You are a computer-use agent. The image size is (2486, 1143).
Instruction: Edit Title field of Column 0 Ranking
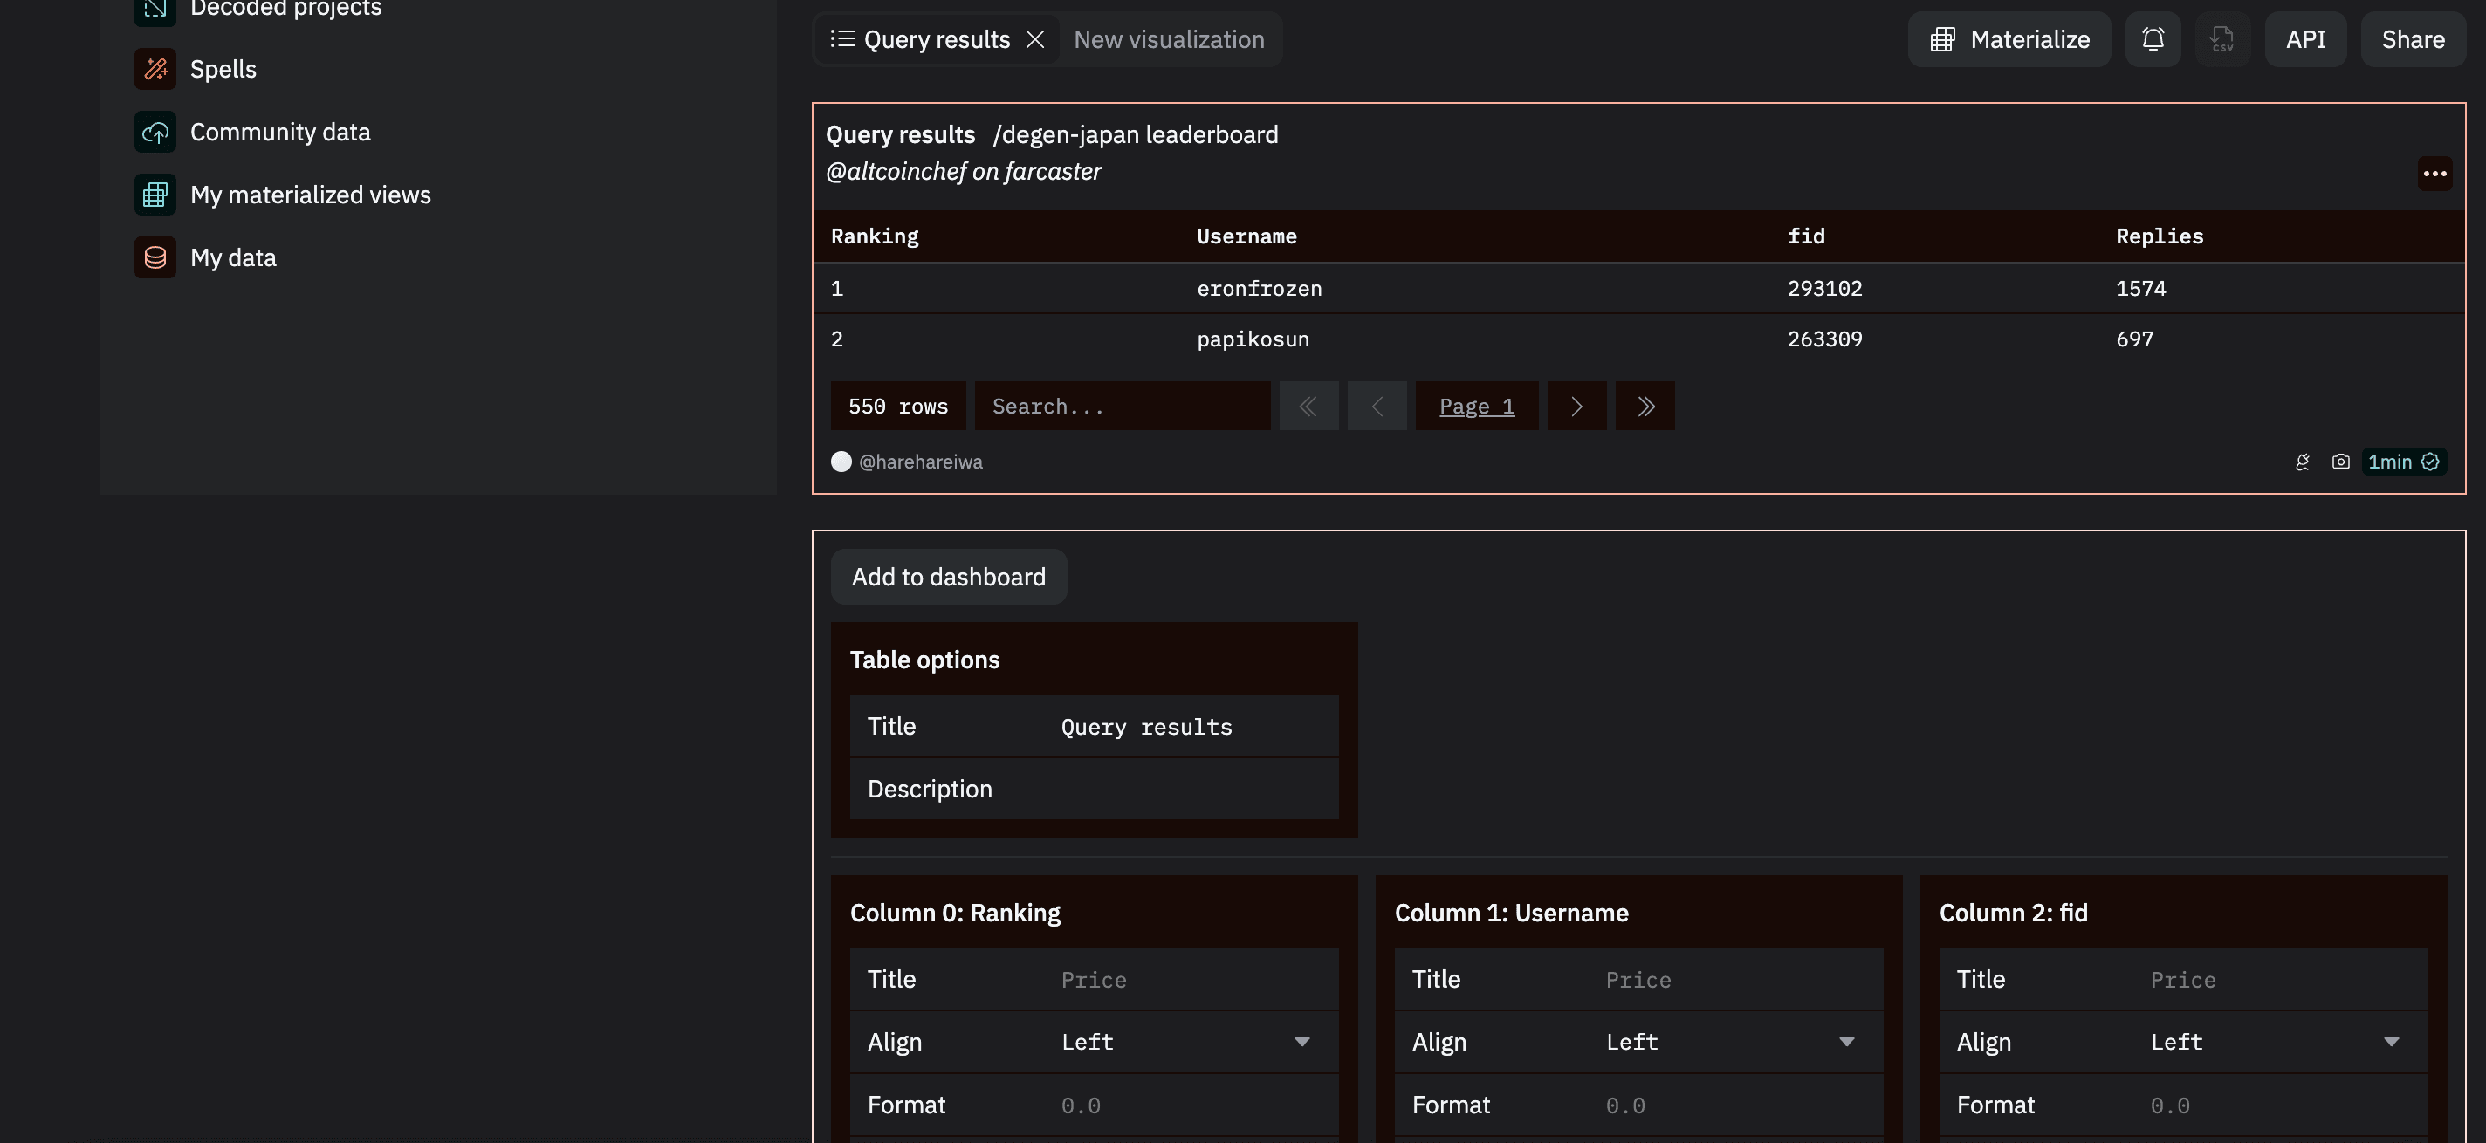[1191, 979]
